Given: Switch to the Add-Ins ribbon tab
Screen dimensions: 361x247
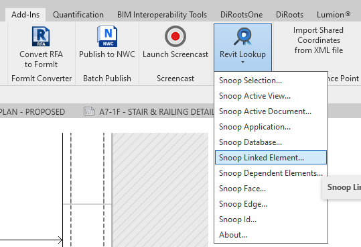Looking at the screenshot, I should pos(25,15).
